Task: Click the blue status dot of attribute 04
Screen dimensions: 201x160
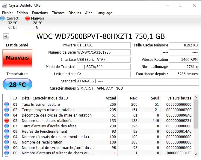Action: [7, 115]
